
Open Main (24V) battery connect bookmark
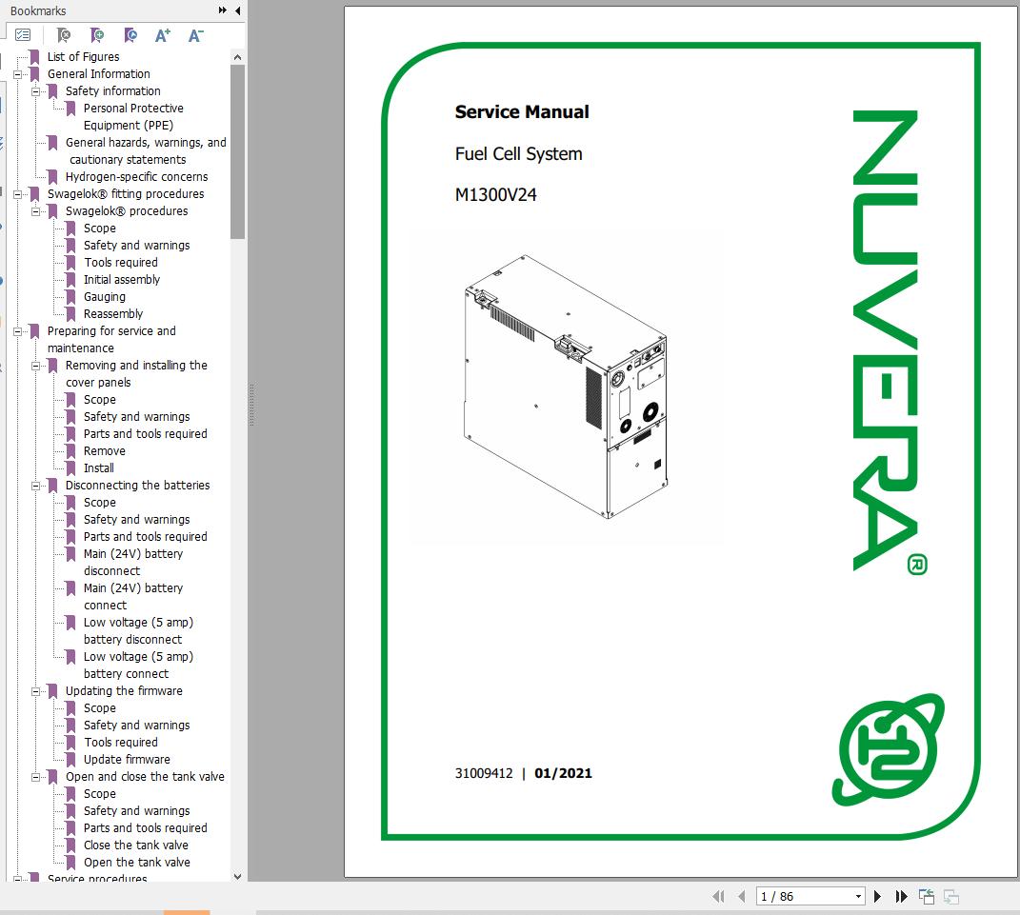pos(132,596)
